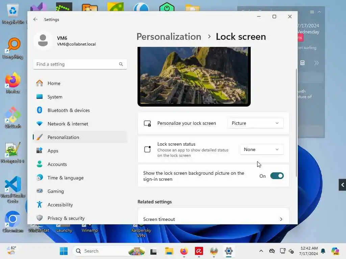Viewport: 346px width, 259px height.
Task: Open Chromium desktop shortcut
Action: coord(13,222)
